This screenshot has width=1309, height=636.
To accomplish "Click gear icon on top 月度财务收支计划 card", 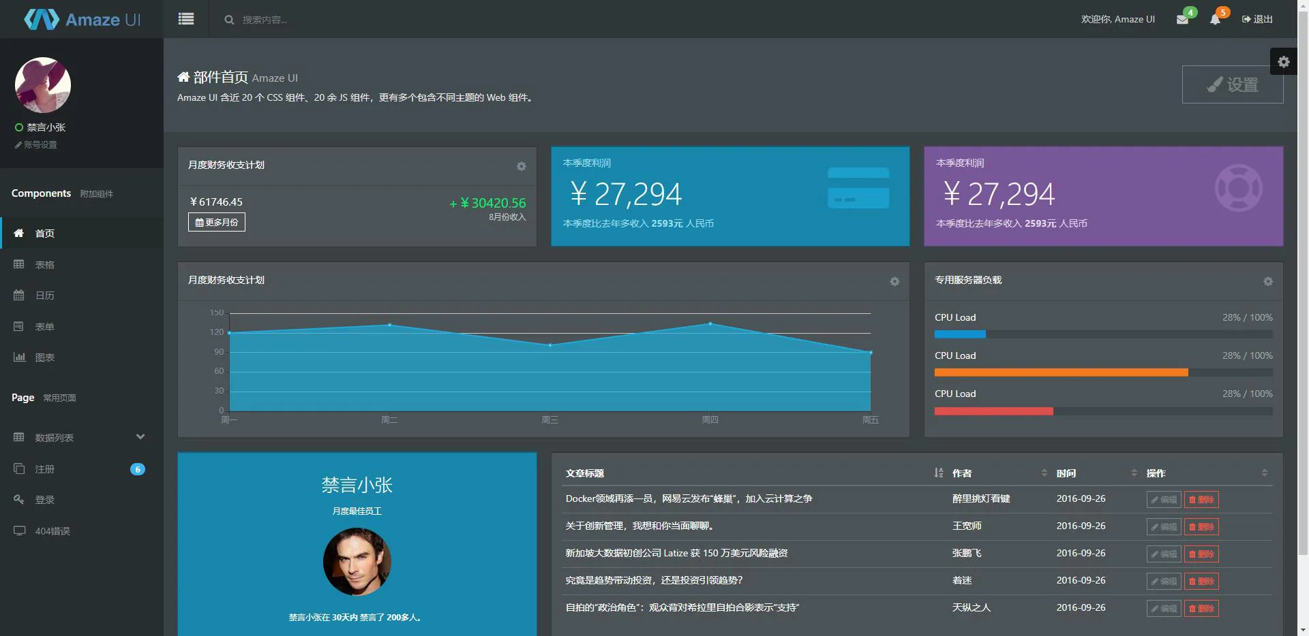I will 521,166.
